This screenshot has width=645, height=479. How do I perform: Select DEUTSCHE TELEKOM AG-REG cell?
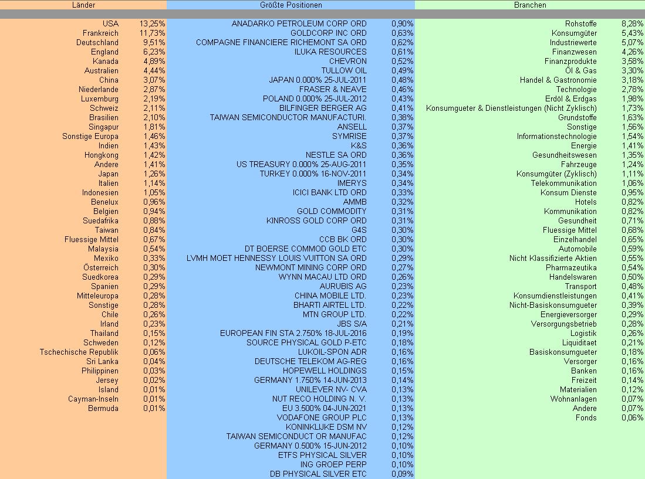coord(310,362)
